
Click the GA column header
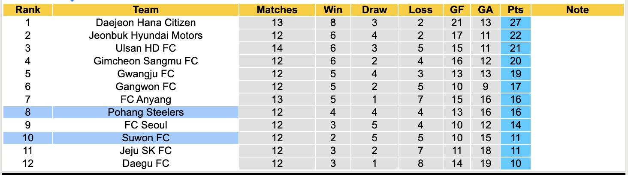click(484, 10)
